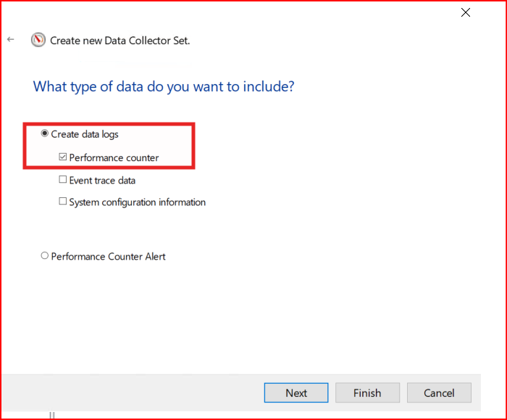Viewport: 507px width, 420px height.
Task: Click the 'What type of data' heading
Action: (x=164, y=87)
